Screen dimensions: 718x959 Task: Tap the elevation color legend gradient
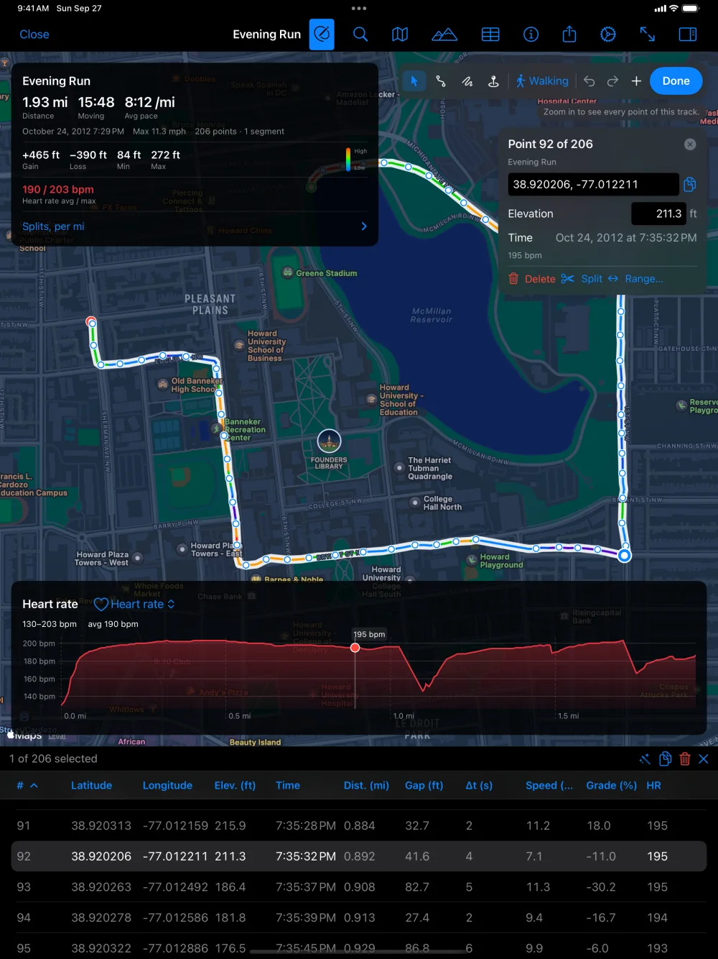point(348,159)
